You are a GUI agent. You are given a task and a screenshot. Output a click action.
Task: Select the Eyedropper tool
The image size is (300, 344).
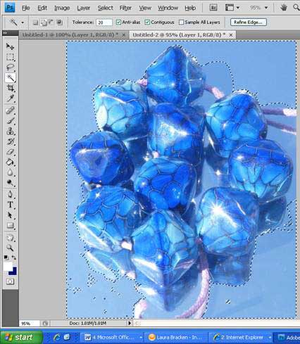coord(10,98)
